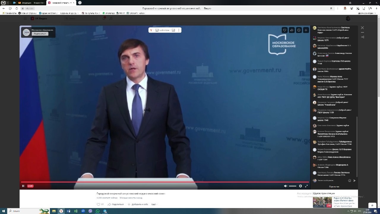Pause the live video stream
380x214 pixels.
23,186
